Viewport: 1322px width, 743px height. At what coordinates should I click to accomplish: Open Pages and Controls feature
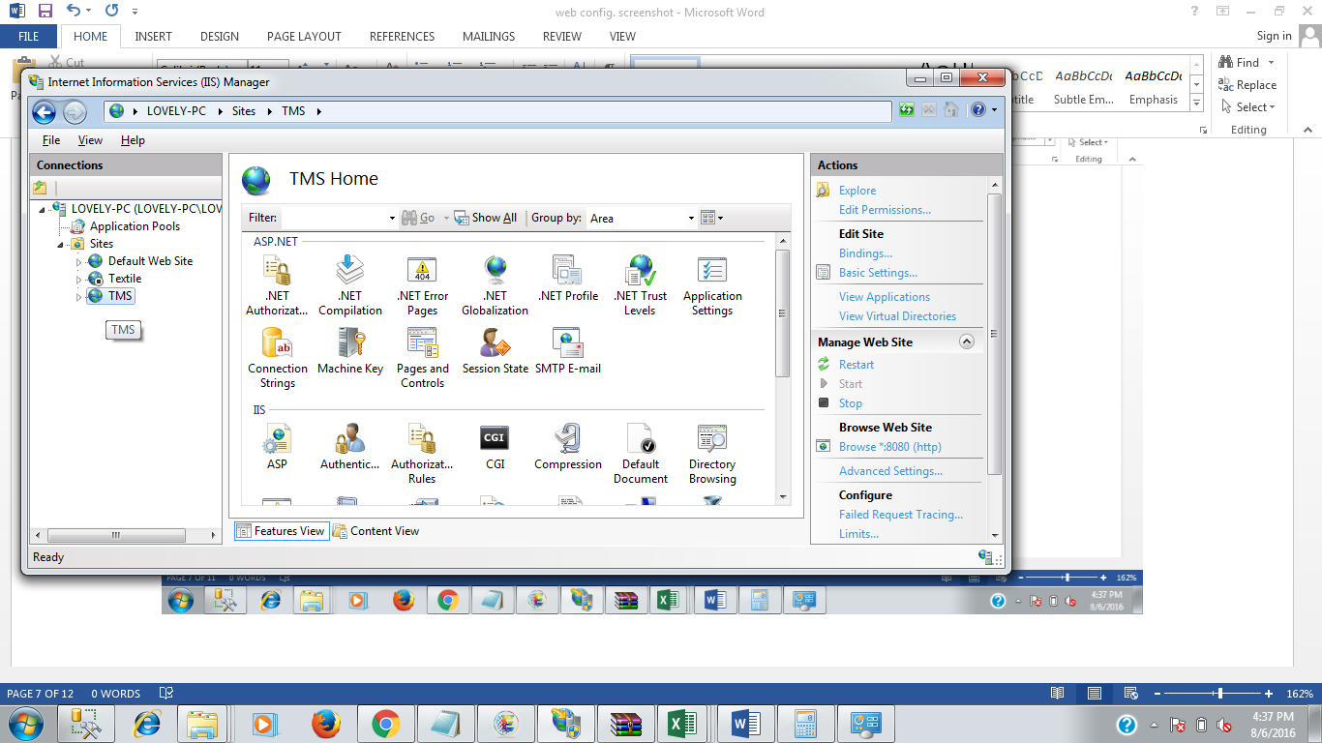click(422, 358)
